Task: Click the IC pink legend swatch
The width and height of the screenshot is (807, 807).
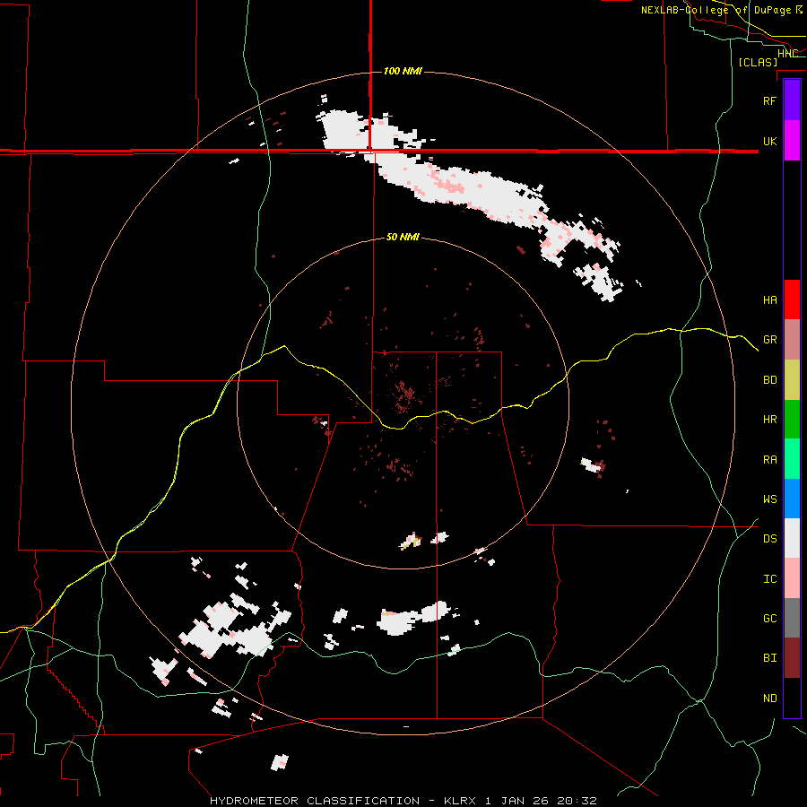Action: [x=792, y=578]
